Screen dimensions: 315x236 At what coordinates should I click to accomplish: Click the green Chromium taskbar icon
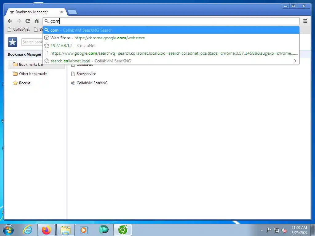[123, 230]
